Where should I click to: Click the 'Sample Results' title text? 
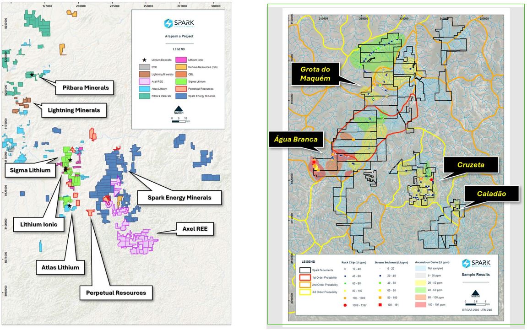[x=476, y=275]
